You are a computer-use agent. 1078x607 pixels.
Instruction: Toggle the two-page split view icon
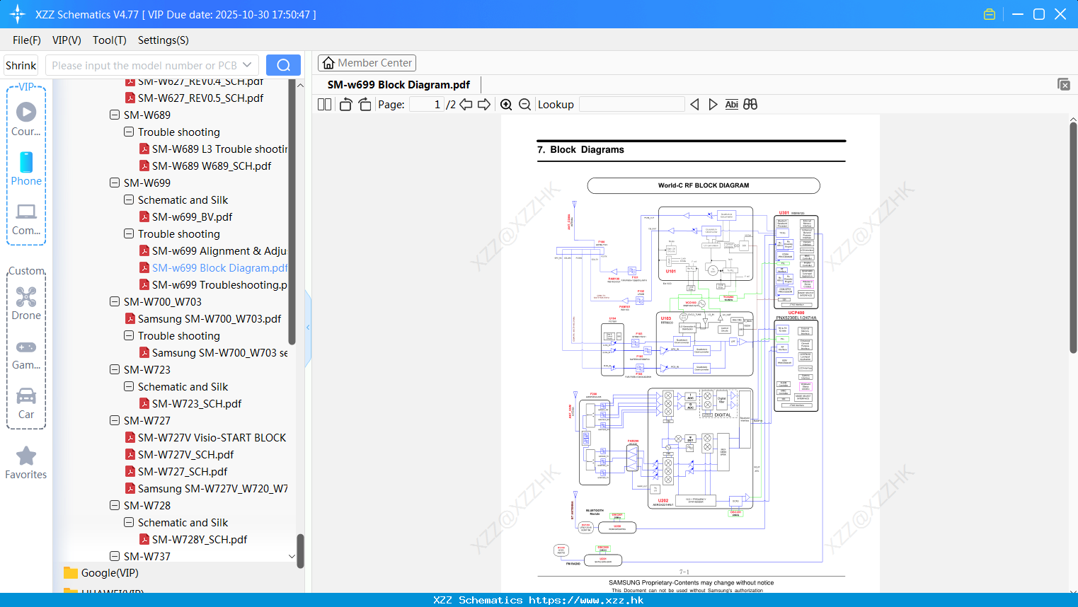point(324,104)
